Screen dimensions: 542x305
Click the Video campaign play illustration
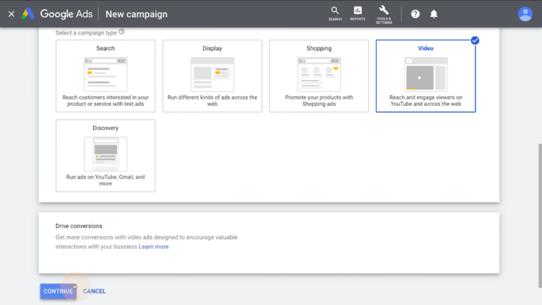click(426, 74)
